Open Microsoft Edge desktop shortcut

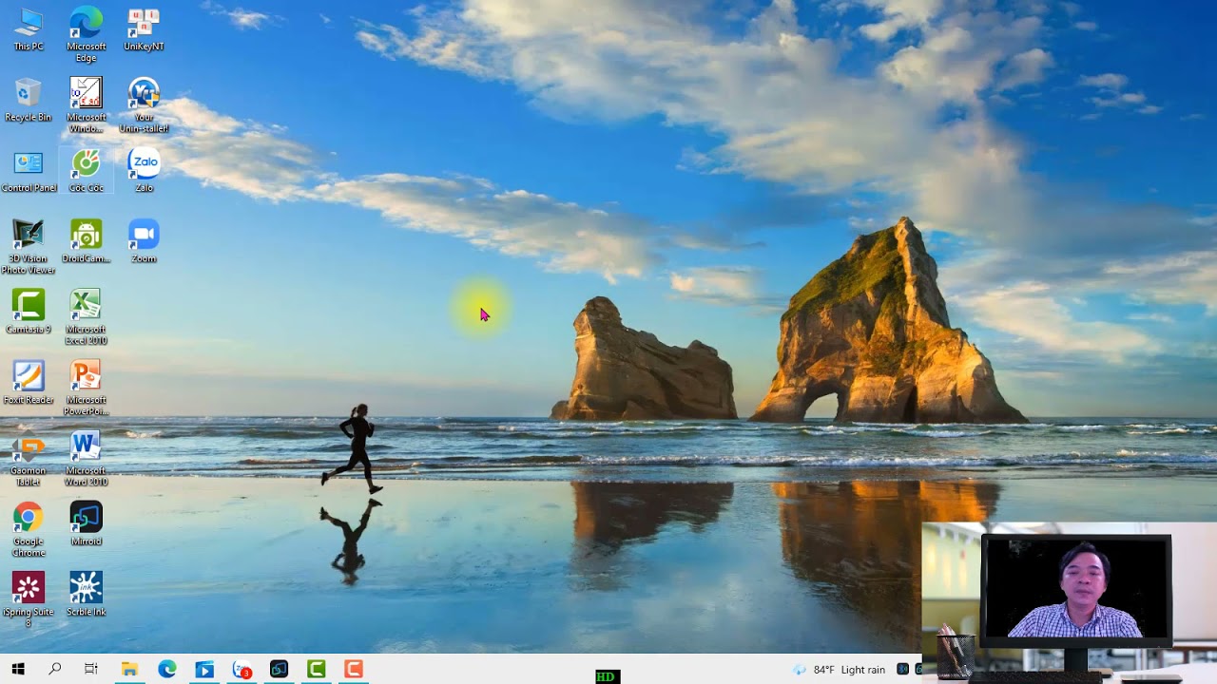(x=87, y=34)
